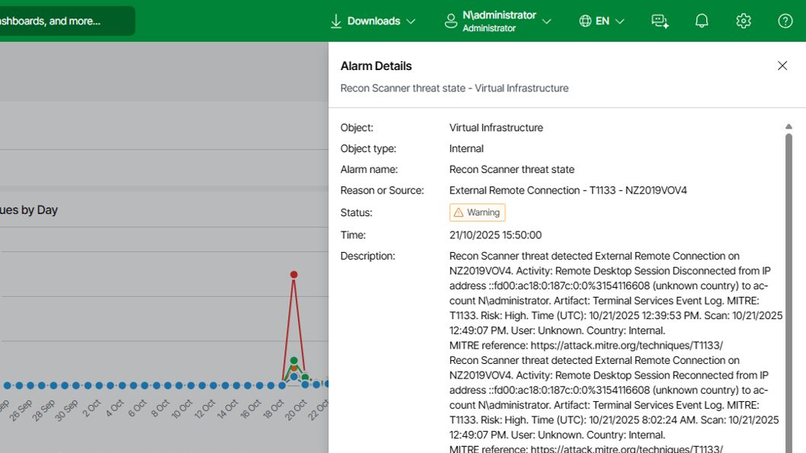
Task: Expand the EN language chevron
Action: tap(620, 21)
